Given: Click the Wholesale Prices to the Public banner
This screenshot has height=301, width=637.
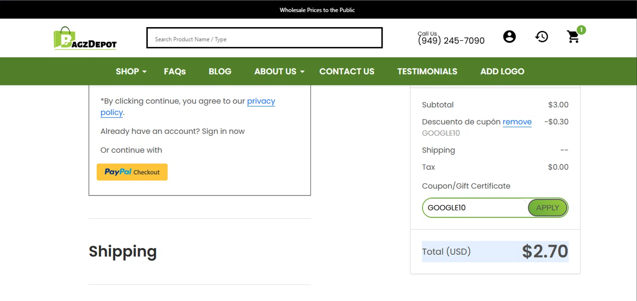Looking at the screenshot, I should click(317, 10).
